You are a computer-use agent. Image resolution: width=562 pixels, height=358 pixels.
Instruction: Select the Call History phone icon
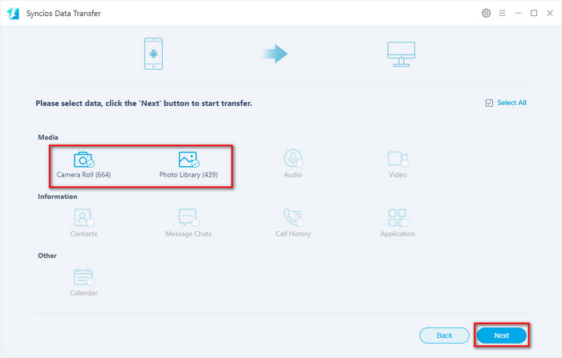(x=293, y=218)
